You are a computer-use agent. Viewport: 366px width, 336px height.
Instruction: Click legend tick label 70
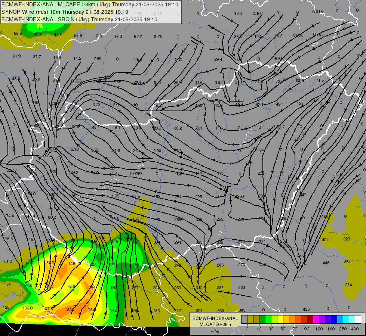[295, 329]
